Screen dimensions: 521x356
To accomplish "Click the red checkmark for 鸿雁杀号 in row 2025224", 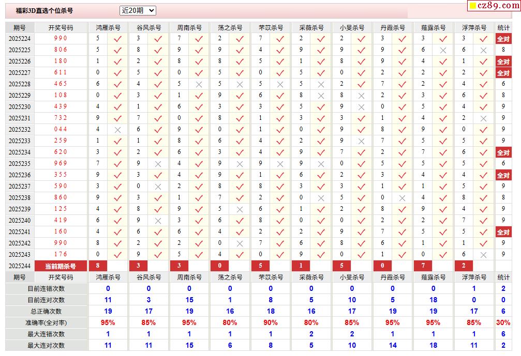I will [117, 39].
